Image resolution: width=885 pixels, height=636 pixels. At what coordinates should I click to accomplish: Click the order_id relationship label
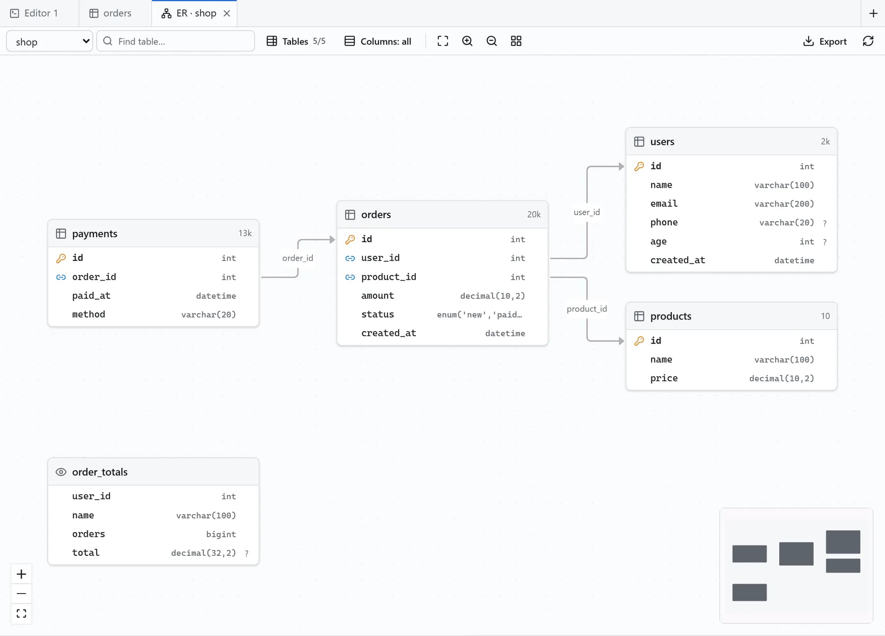tap(298, 258)
